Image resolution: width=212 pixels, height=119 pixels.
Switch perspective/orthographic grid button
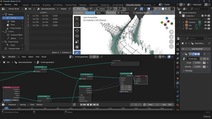[x=171, y=47]
